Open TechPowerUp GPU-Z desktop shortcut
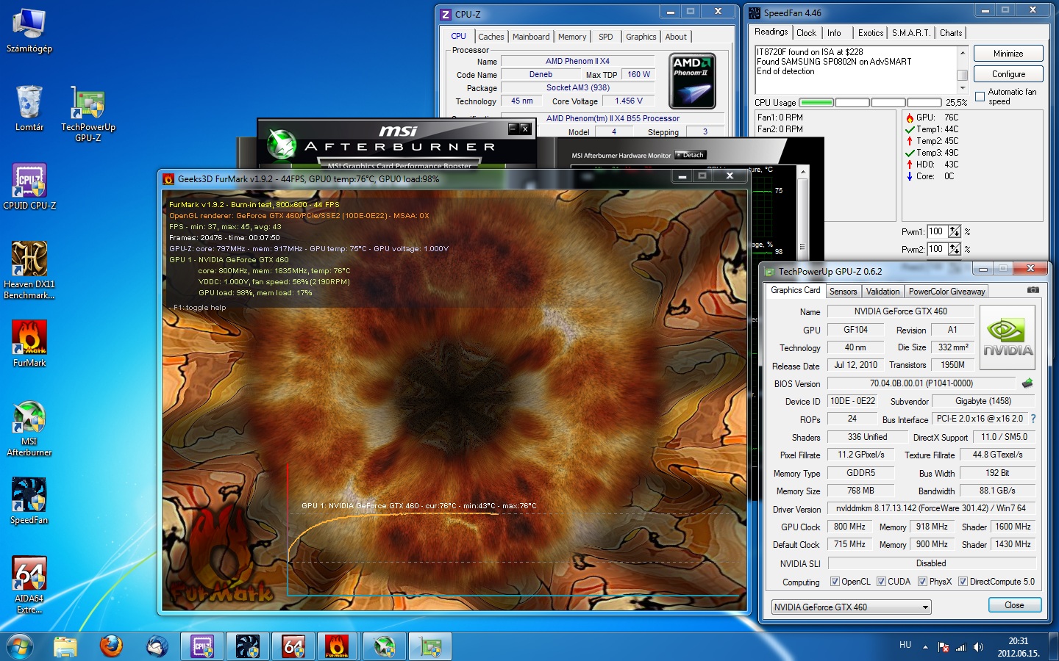 (88, 113)
